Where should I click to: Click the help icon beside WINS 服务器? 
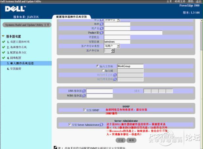click(84, 96)
